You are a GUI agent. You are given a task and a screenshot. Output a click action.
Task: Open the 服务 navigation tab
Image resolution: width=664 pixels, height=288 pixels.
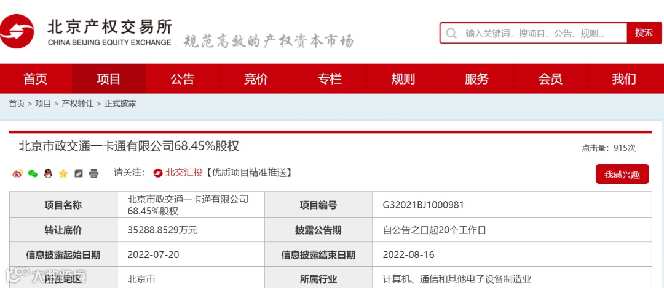click(x=477, y=78)
